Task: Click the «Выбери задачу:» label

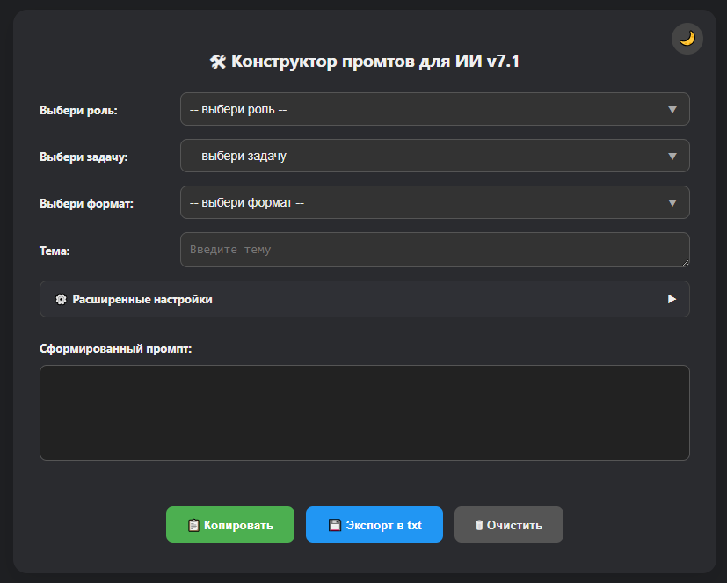Action: click(84, 157)
